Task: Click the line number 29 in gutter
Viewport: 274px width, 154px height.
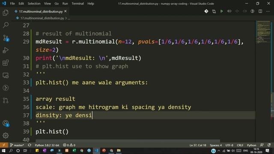Action: pos(26,42)
